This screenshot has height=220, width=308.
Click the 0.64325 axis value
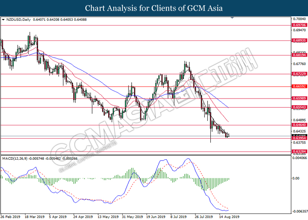[299, 131]
